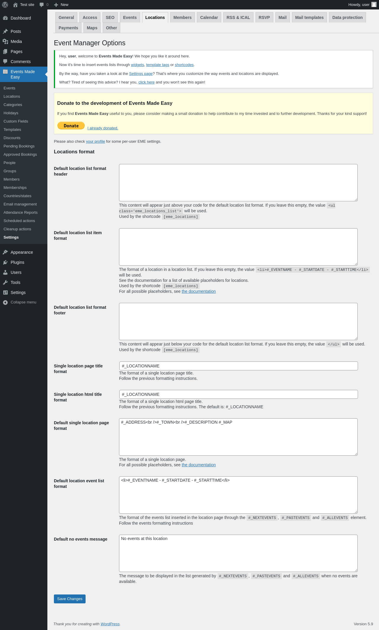The height and width of the screenshot is (630, 379).
Task: Follow the "I already donated" link
Action: point(103,128)
